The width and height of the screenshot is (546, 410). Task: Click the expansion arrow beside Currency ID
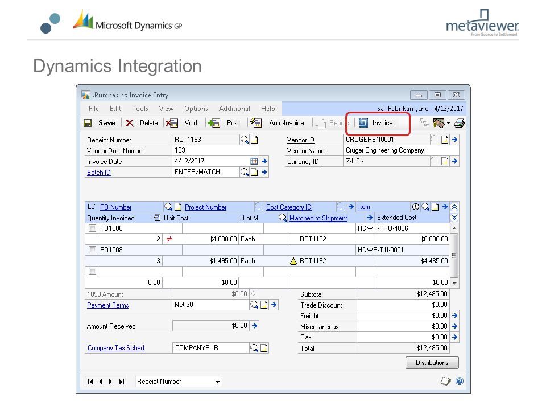[x=455, y=161]
